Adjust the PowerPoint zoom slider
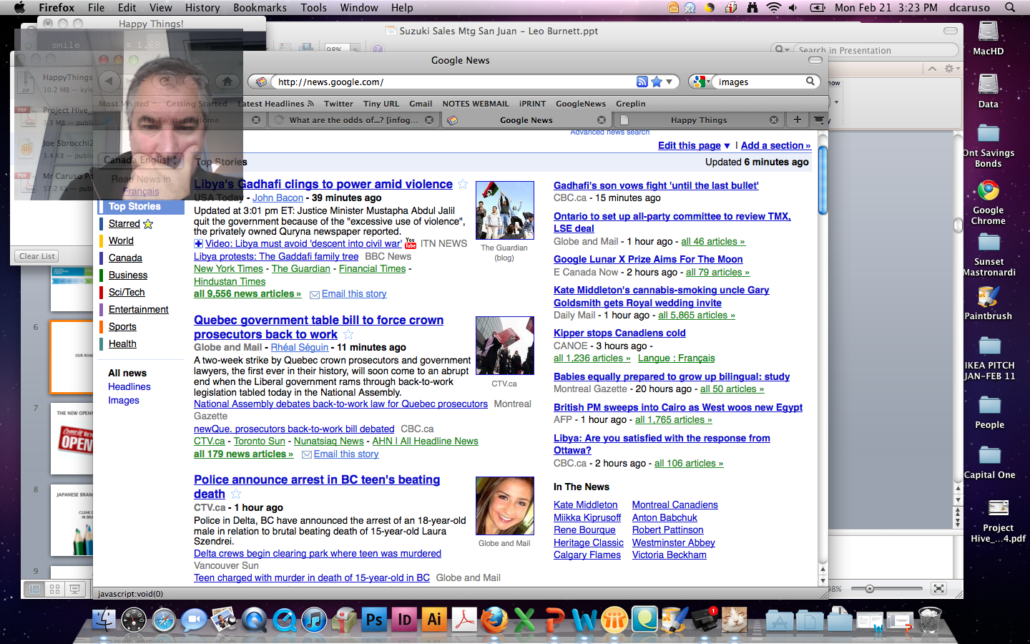This screenshot has width=1030, height=644. (x=870, y=589)
